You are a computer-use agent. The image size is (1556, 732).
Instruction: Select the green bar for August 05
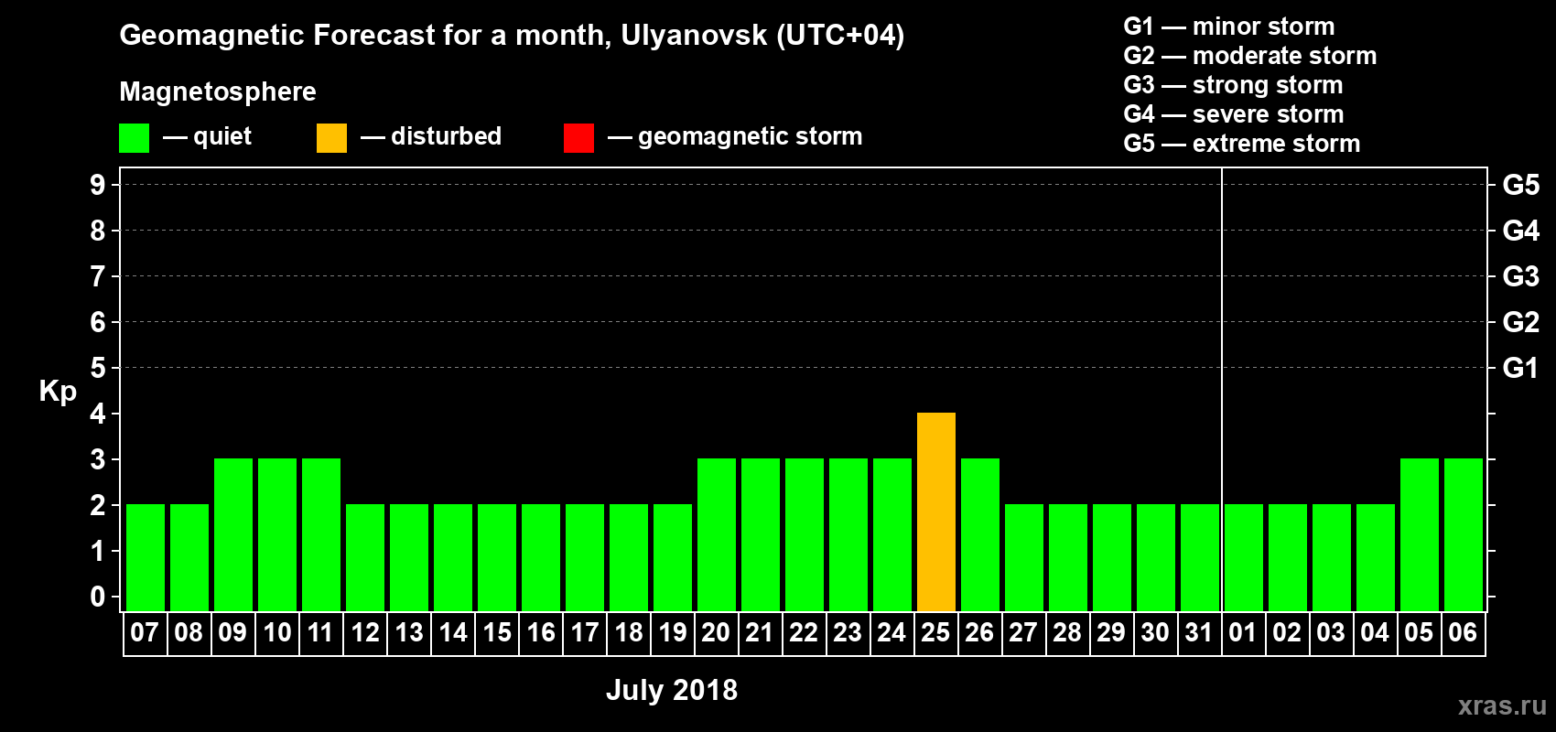tap(1420, 534)
